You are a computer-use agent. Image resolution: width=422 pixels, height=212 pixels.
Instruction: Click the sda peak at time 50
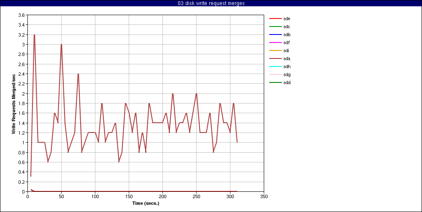pyautogui.click(x=61, y=45)
